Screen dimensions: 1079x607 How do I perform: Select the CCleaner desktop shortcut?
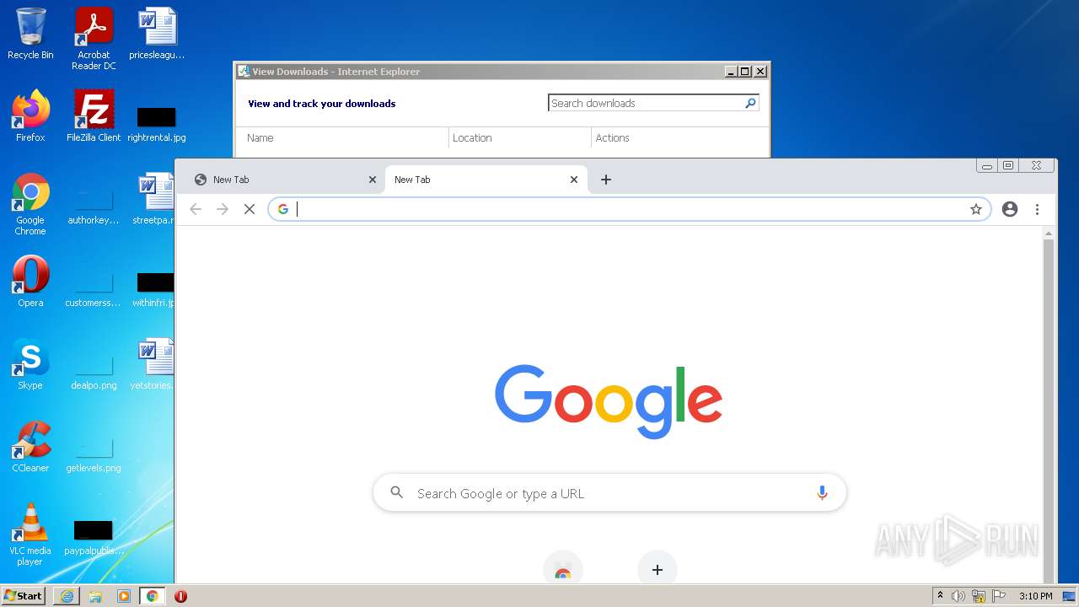[30, 447]
